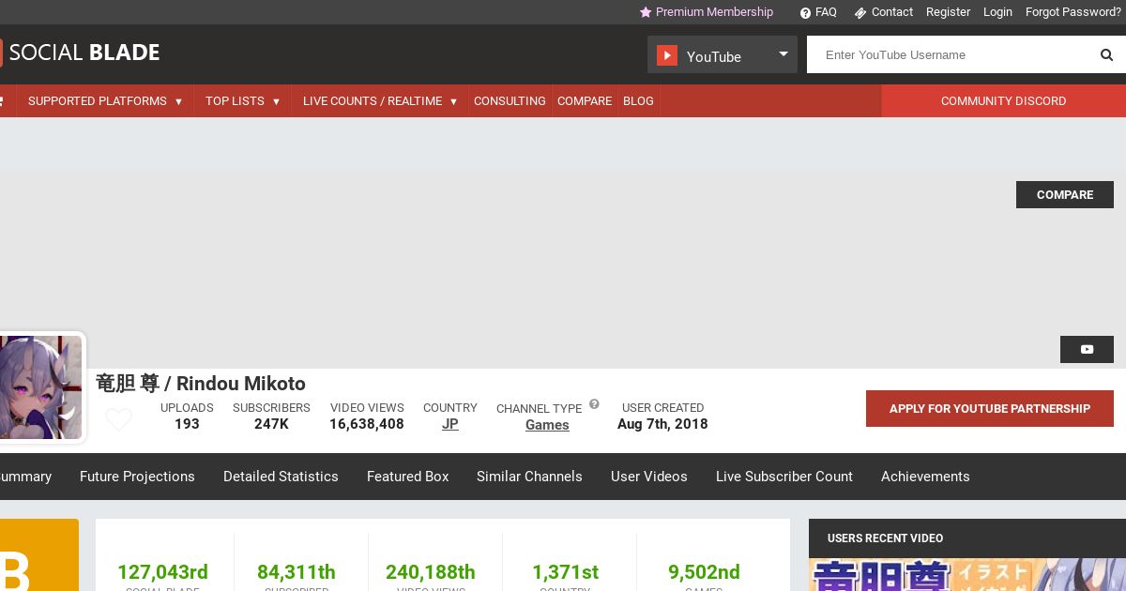Click the Community Discord button

tap(1003, 101)
